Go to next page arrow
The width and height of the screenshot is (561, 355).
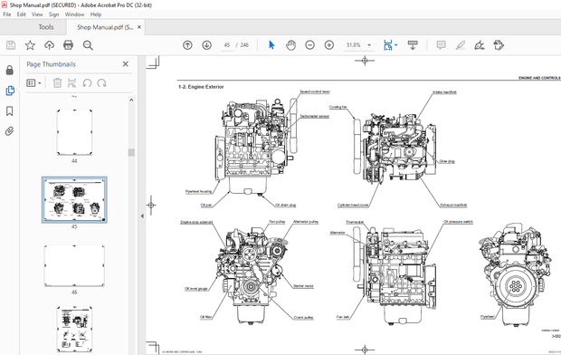(207, 45)
